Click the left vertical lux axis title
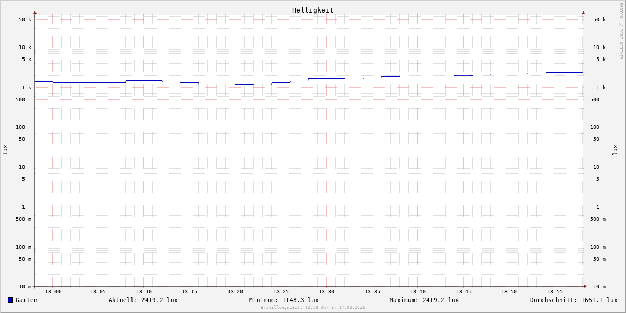Viewport: 626px width, 313px height. pyautogui.click(x=5, y=150)
